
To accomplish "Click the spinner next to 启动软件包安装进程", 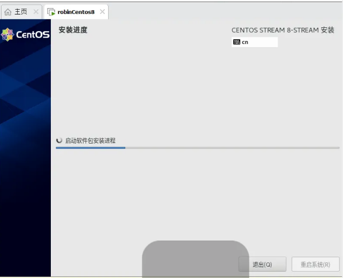I will click(59, 140).
